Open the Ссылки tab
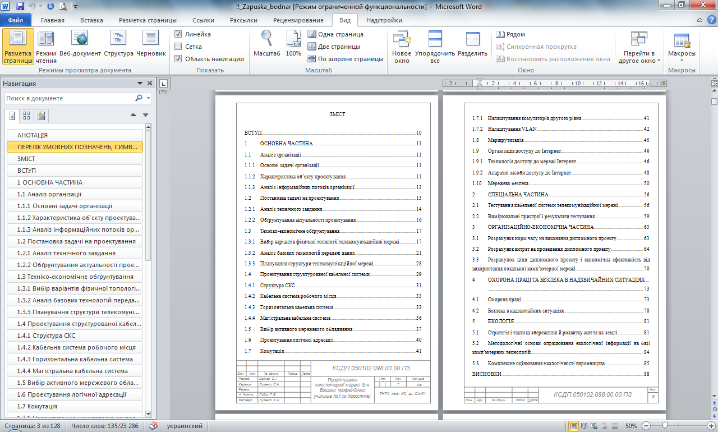Viewport: 718px width, 432px height. coord(202,20)
